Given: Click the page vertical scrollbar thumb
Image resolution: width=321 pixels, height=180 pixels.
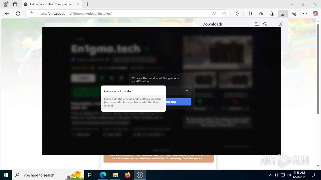Looking at the screenshot, I should [x=318, y=69].
